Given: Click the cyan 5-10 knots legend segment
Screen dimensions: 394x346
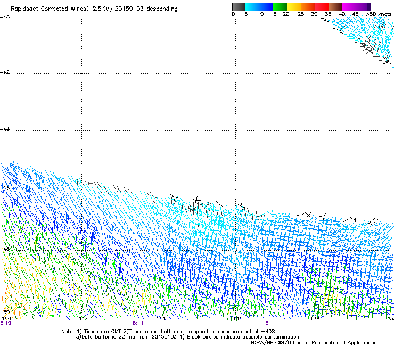Looking at the screenshot, I should [x=252, y=6].
